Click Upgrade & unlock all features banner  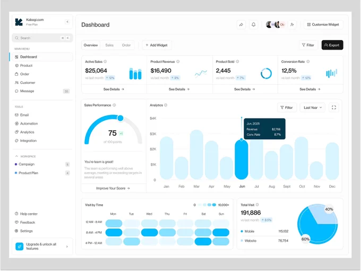pos(42,247)
